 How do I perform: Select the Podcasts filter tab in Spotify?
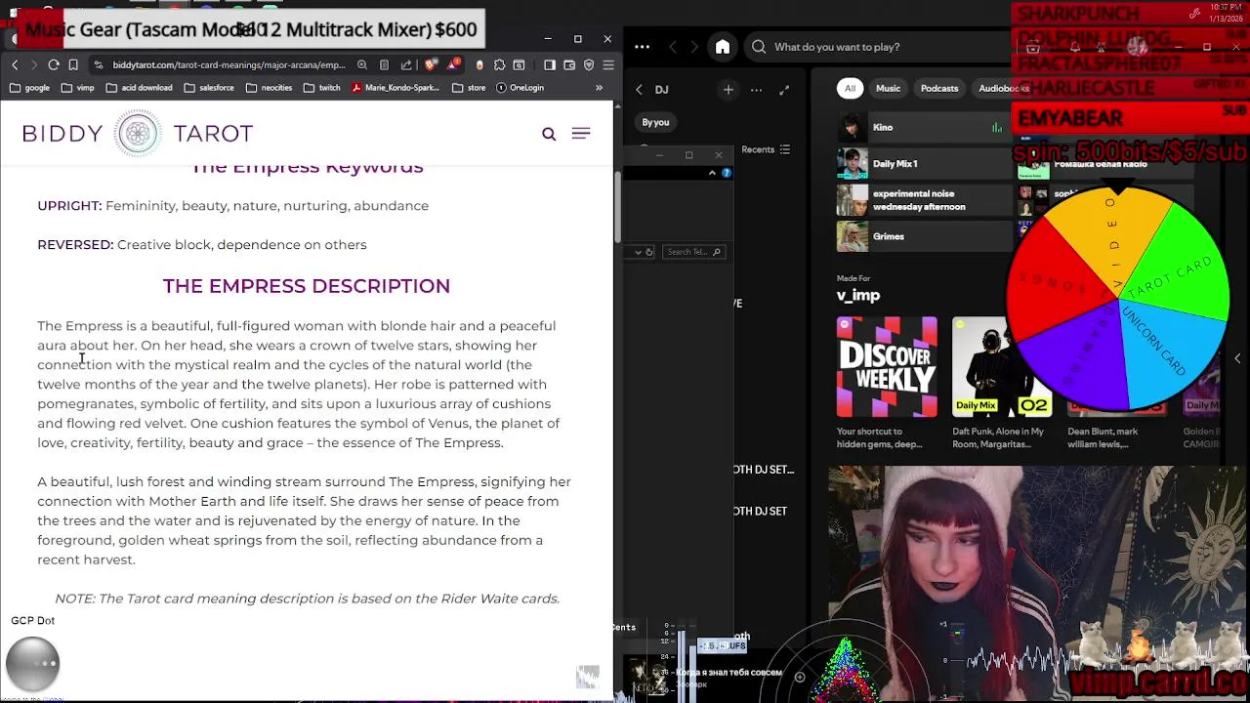point(939,89)
